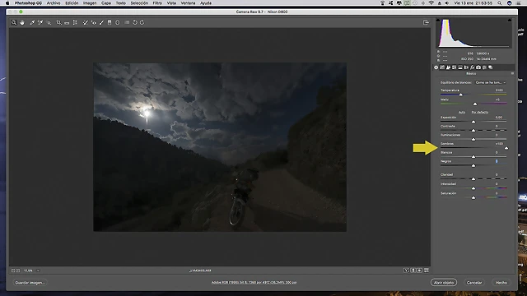The width and height of the screenshot is (527, 296).
Task: Open the Effects (fx) panel tab
Action: [472, 67]
